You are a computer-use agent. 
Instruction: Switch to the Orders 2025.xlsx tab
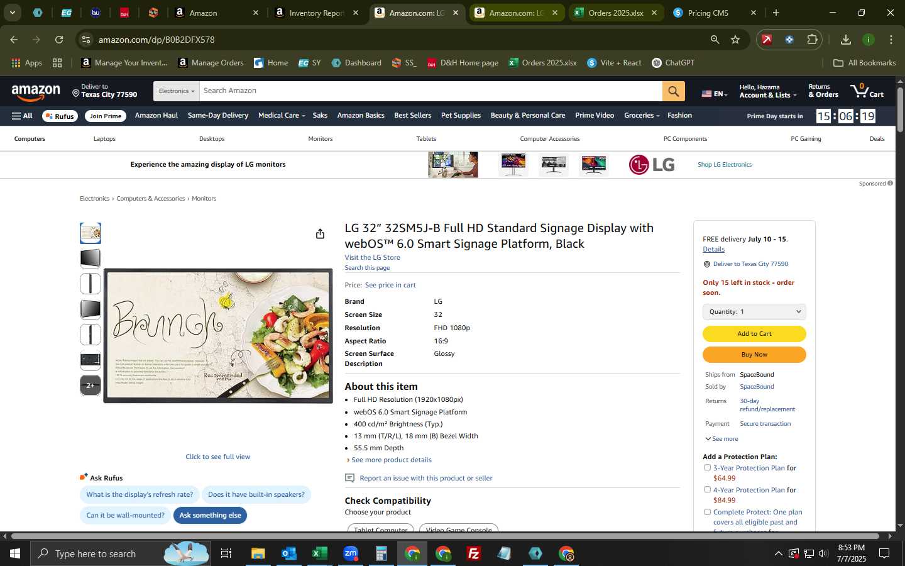[x=616, y=13]
